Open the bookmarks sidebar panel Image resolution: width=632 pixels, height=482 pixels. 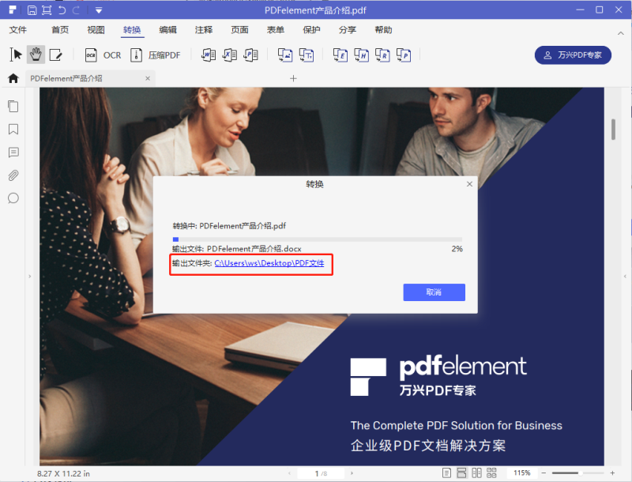tap(13, 130)
